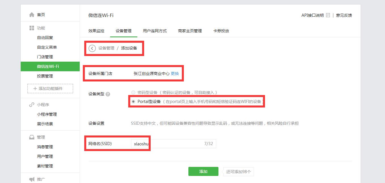
Task: Open the API接口说明 link
Action: coord(312,15)
